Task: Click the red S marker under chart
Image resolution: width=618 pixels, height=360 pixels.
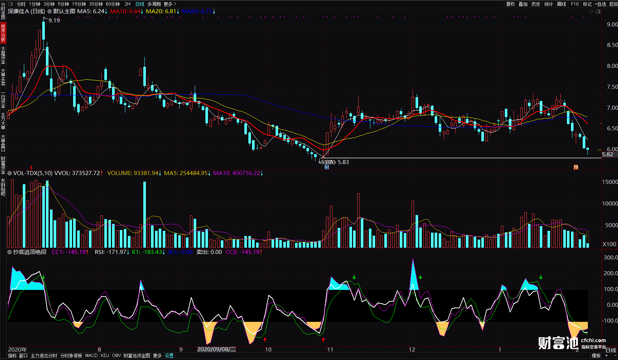Action: [31, 168]
